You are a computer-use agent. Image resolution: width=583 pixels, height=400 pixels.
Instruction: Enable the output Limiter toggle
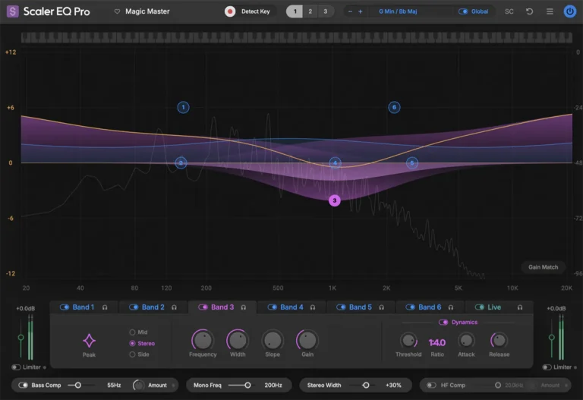tap(547, 367)
